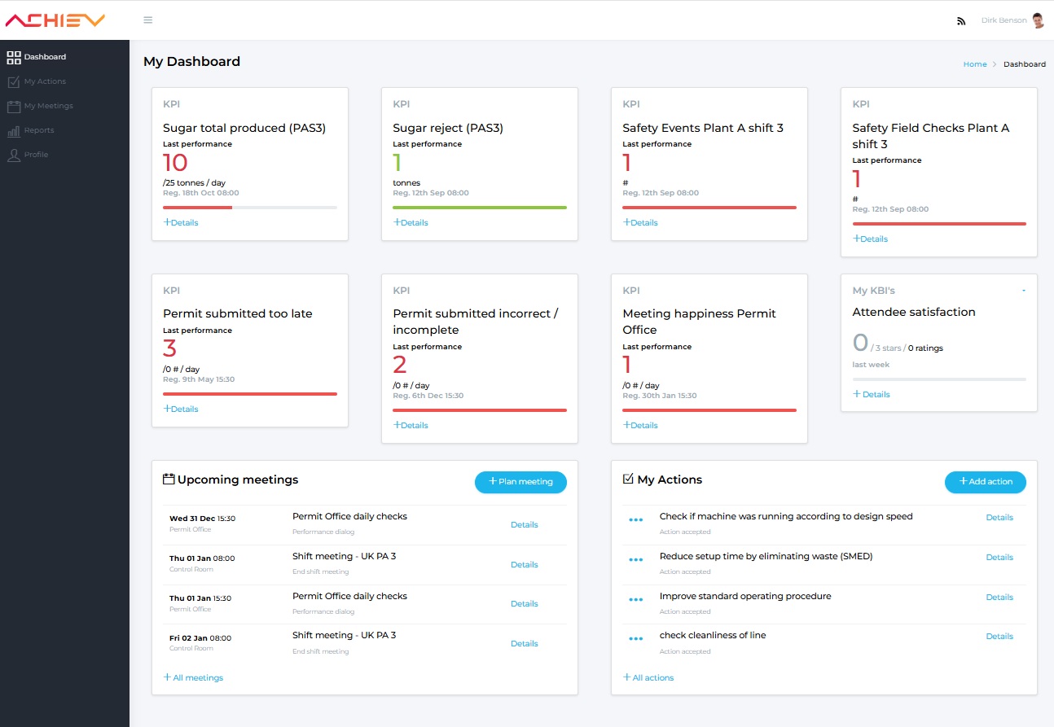Expand Details for Permit submitted too late

181,409
